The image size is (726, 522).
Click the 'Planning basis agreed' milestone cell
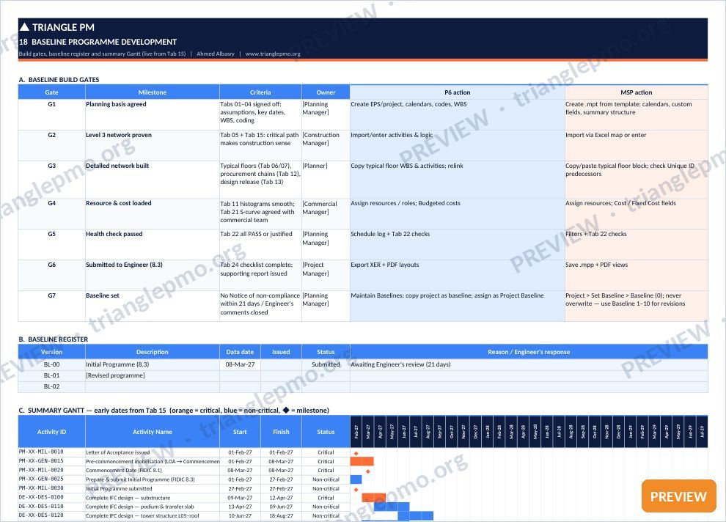pos(153,114)
